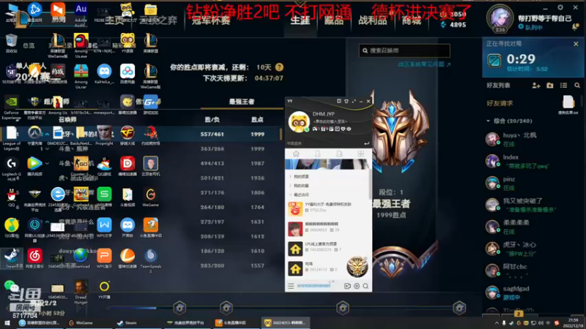Open the Dread Hunger desktop icon

tap(81, 292)
